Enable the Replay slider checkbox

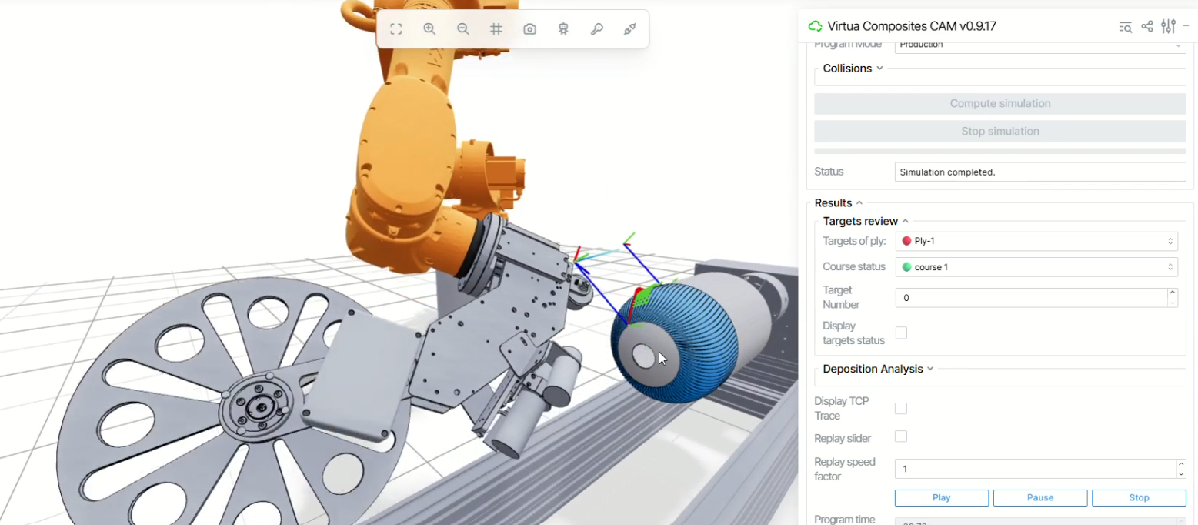(901, 436)
